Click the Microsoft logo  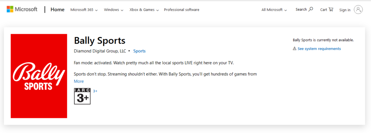pos(22,9)
